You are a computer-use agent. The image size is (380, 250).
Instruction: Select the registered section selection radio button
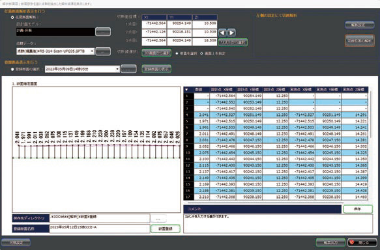click(12, 69)
